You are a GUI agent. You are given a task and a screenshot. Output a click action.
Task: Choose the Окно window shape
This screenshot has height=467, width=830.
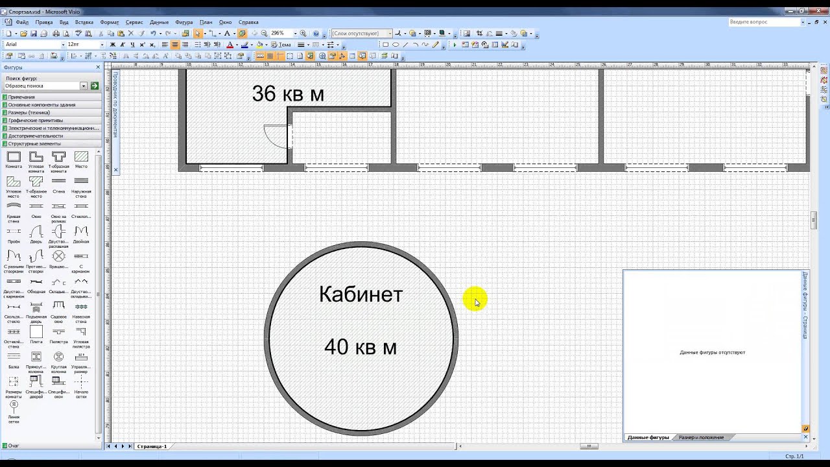pyautogui.click(x=36, y=210)
